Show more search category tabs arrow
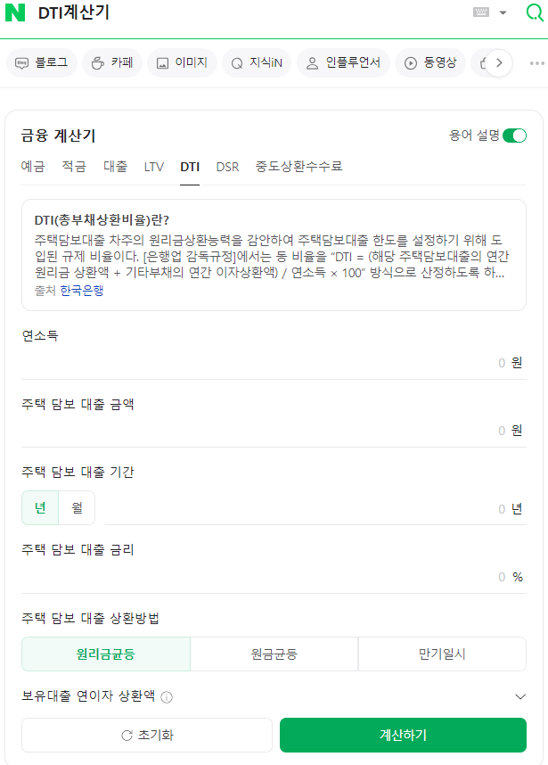Screen dimensions: 548x765 499,63
